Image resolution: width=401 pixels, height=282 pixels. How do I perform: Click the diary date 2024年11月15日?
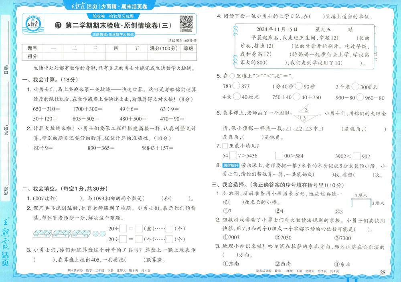(x=277, y=29)
